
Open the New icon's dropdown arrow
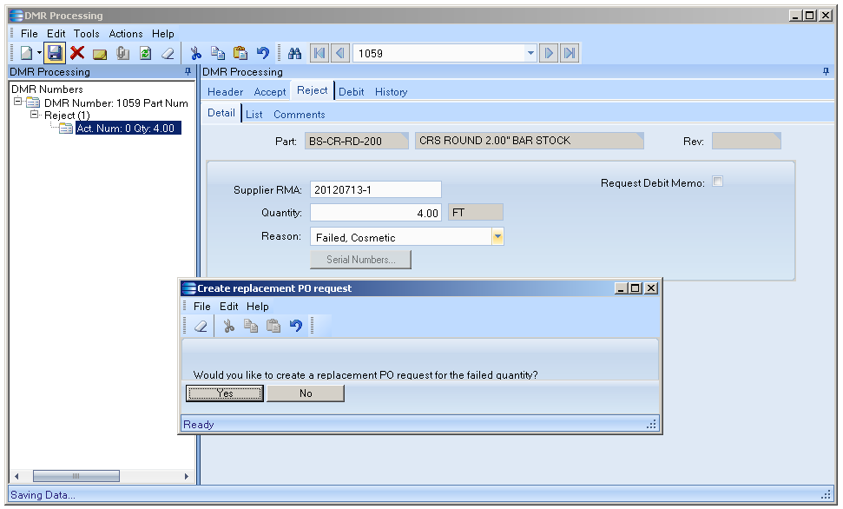pos(39,53)
